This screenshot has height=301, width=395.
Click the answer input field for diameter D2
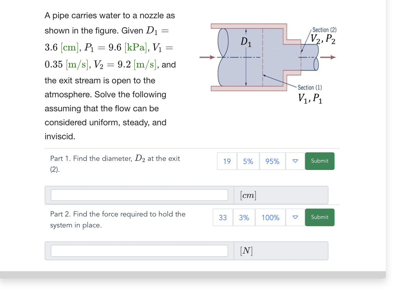click(x=139, y=195)
